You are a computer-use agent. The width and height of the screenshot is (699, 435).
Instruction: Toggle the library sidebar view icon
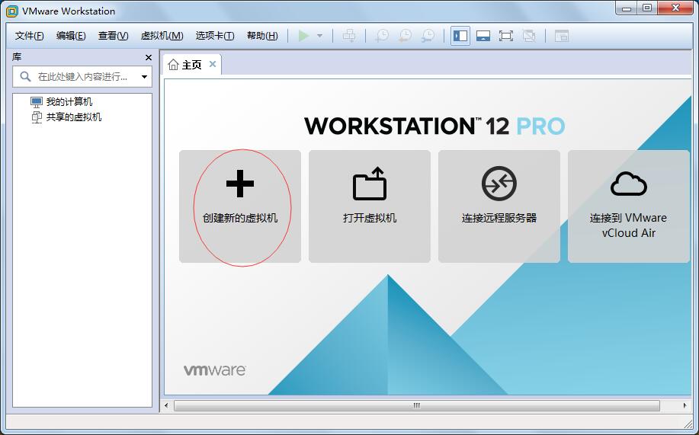pos(460,36)
